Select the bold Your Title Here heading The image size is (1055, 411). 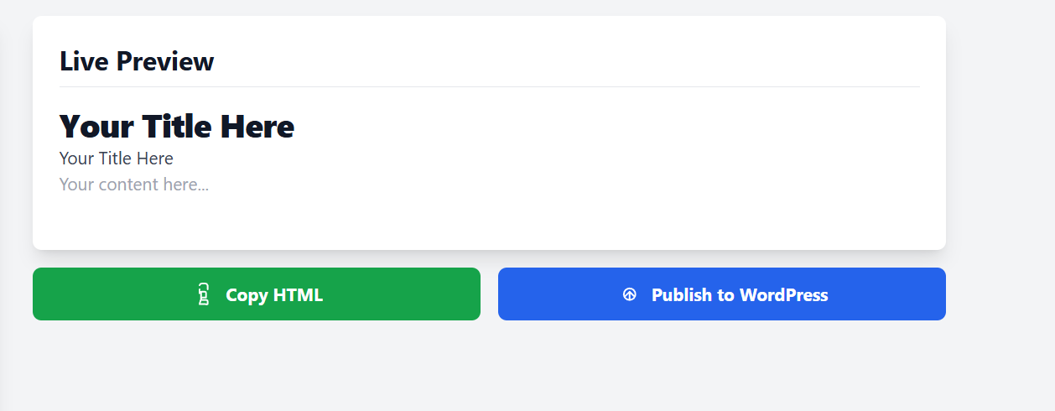(x=176, y=127)
